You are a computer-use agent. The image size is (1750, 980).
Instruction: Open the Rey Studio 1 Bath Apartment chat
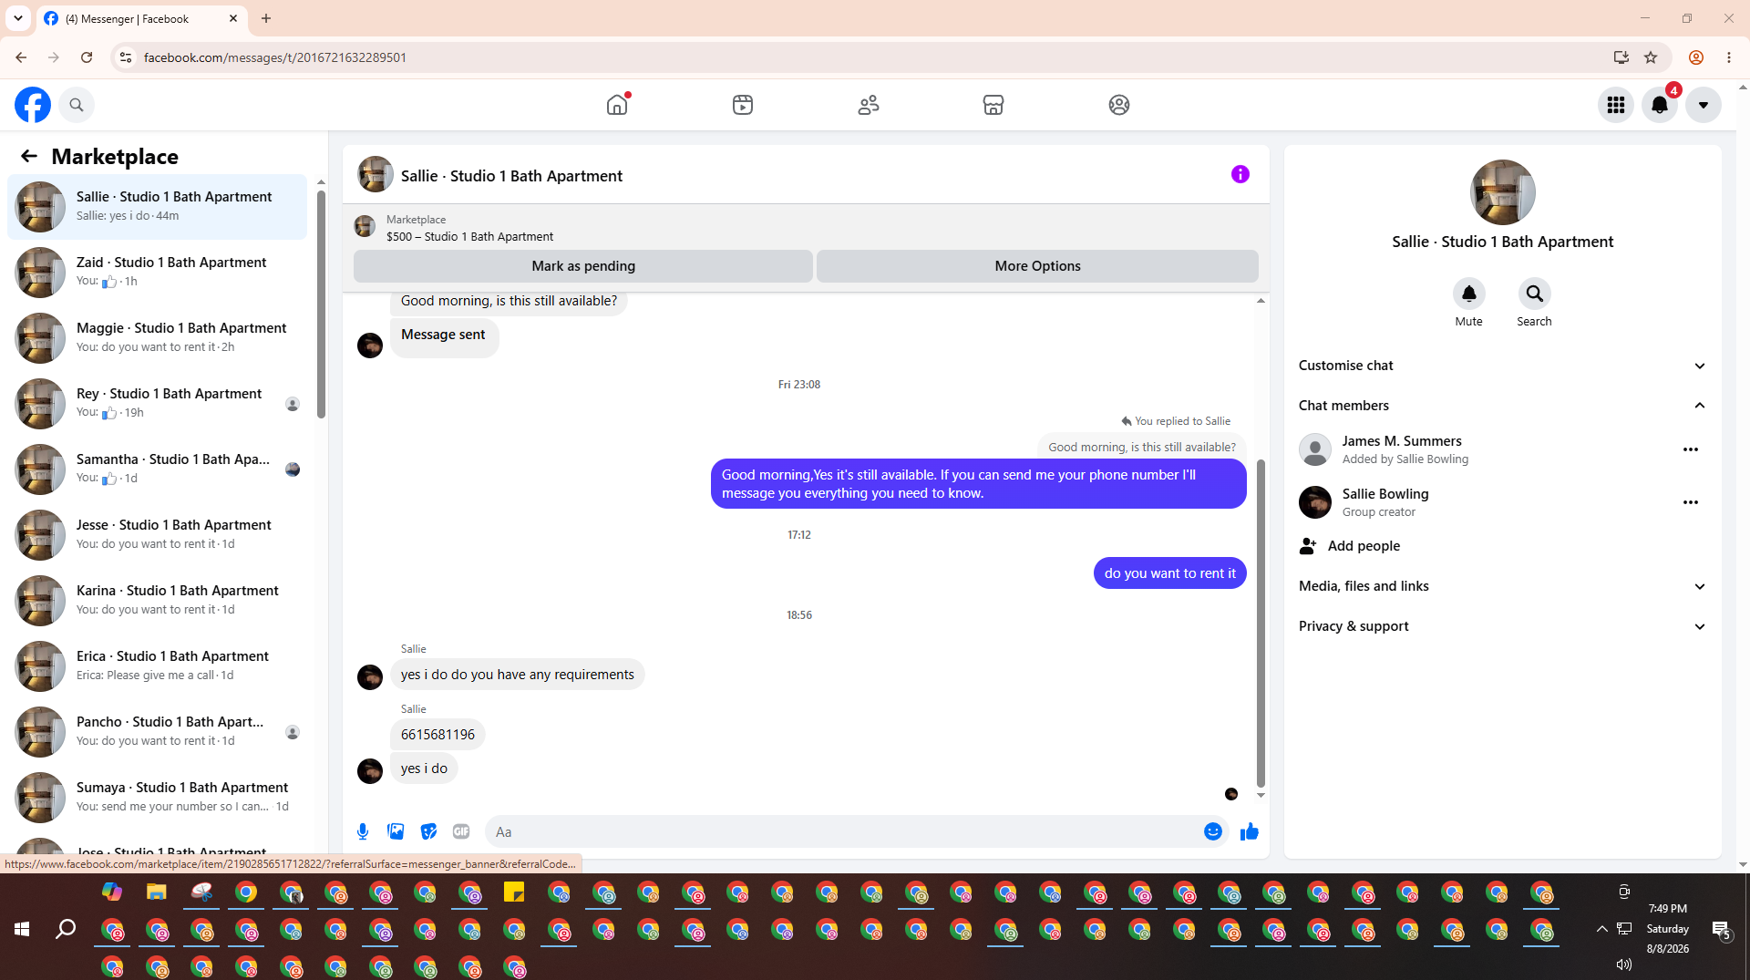click(x=158, y=404)
